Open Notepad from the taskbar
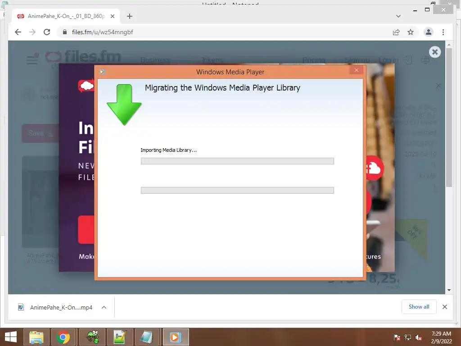The width and height of the screenshot is (461, 346). 147,337
